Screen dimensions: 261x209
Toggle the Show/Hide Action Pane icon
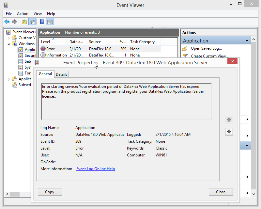pyautogui.click(x=50, y=22)
